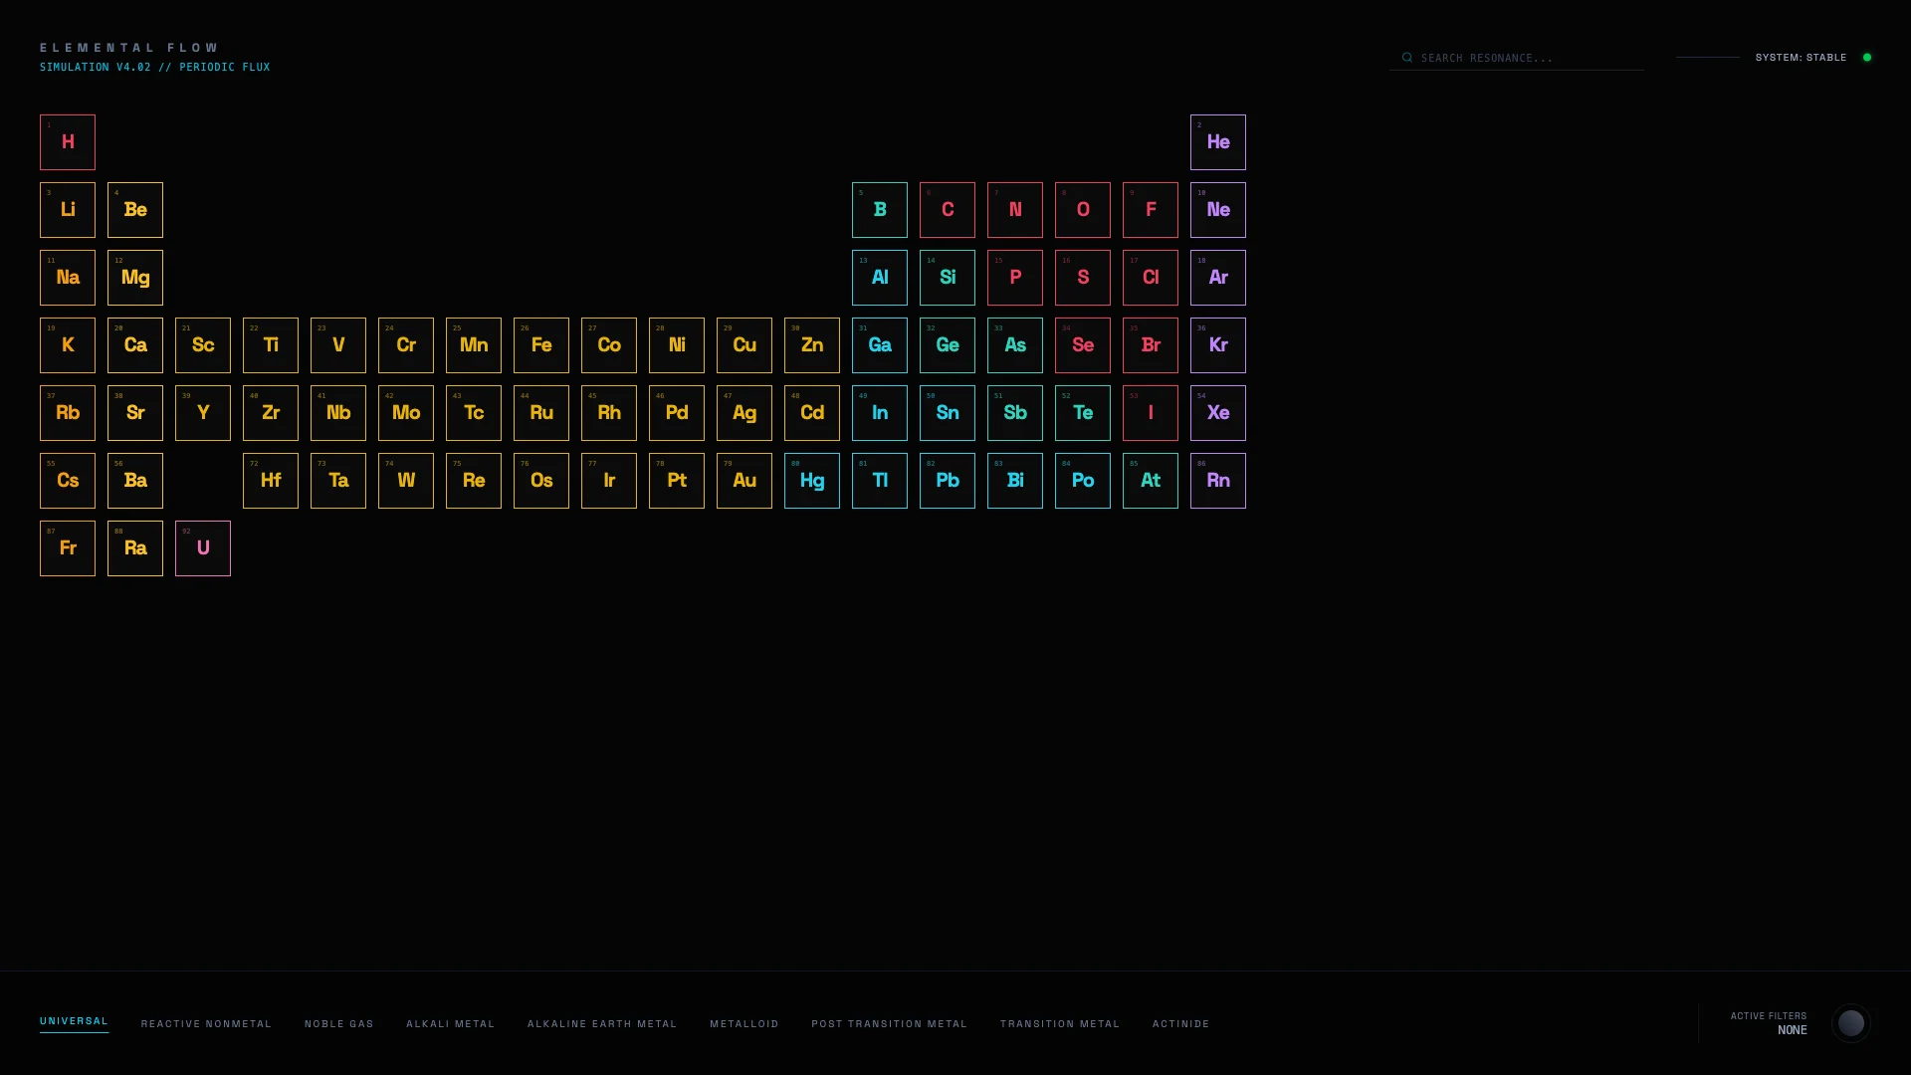Choose the Metalloid filter

tap(744, 1023)
